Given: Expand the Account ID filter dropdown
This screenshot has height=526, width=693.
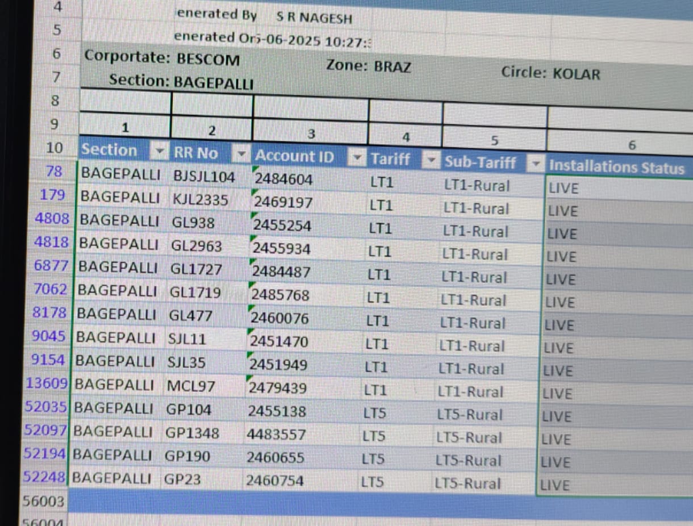Looking at the screenshot, I should (x=357, y=157).
